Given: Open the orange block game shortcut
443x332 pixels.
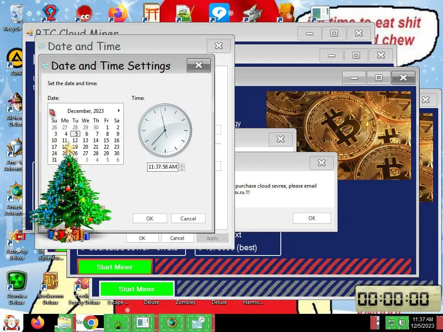Looking at the screenshot, I should (x=286, y=13).
